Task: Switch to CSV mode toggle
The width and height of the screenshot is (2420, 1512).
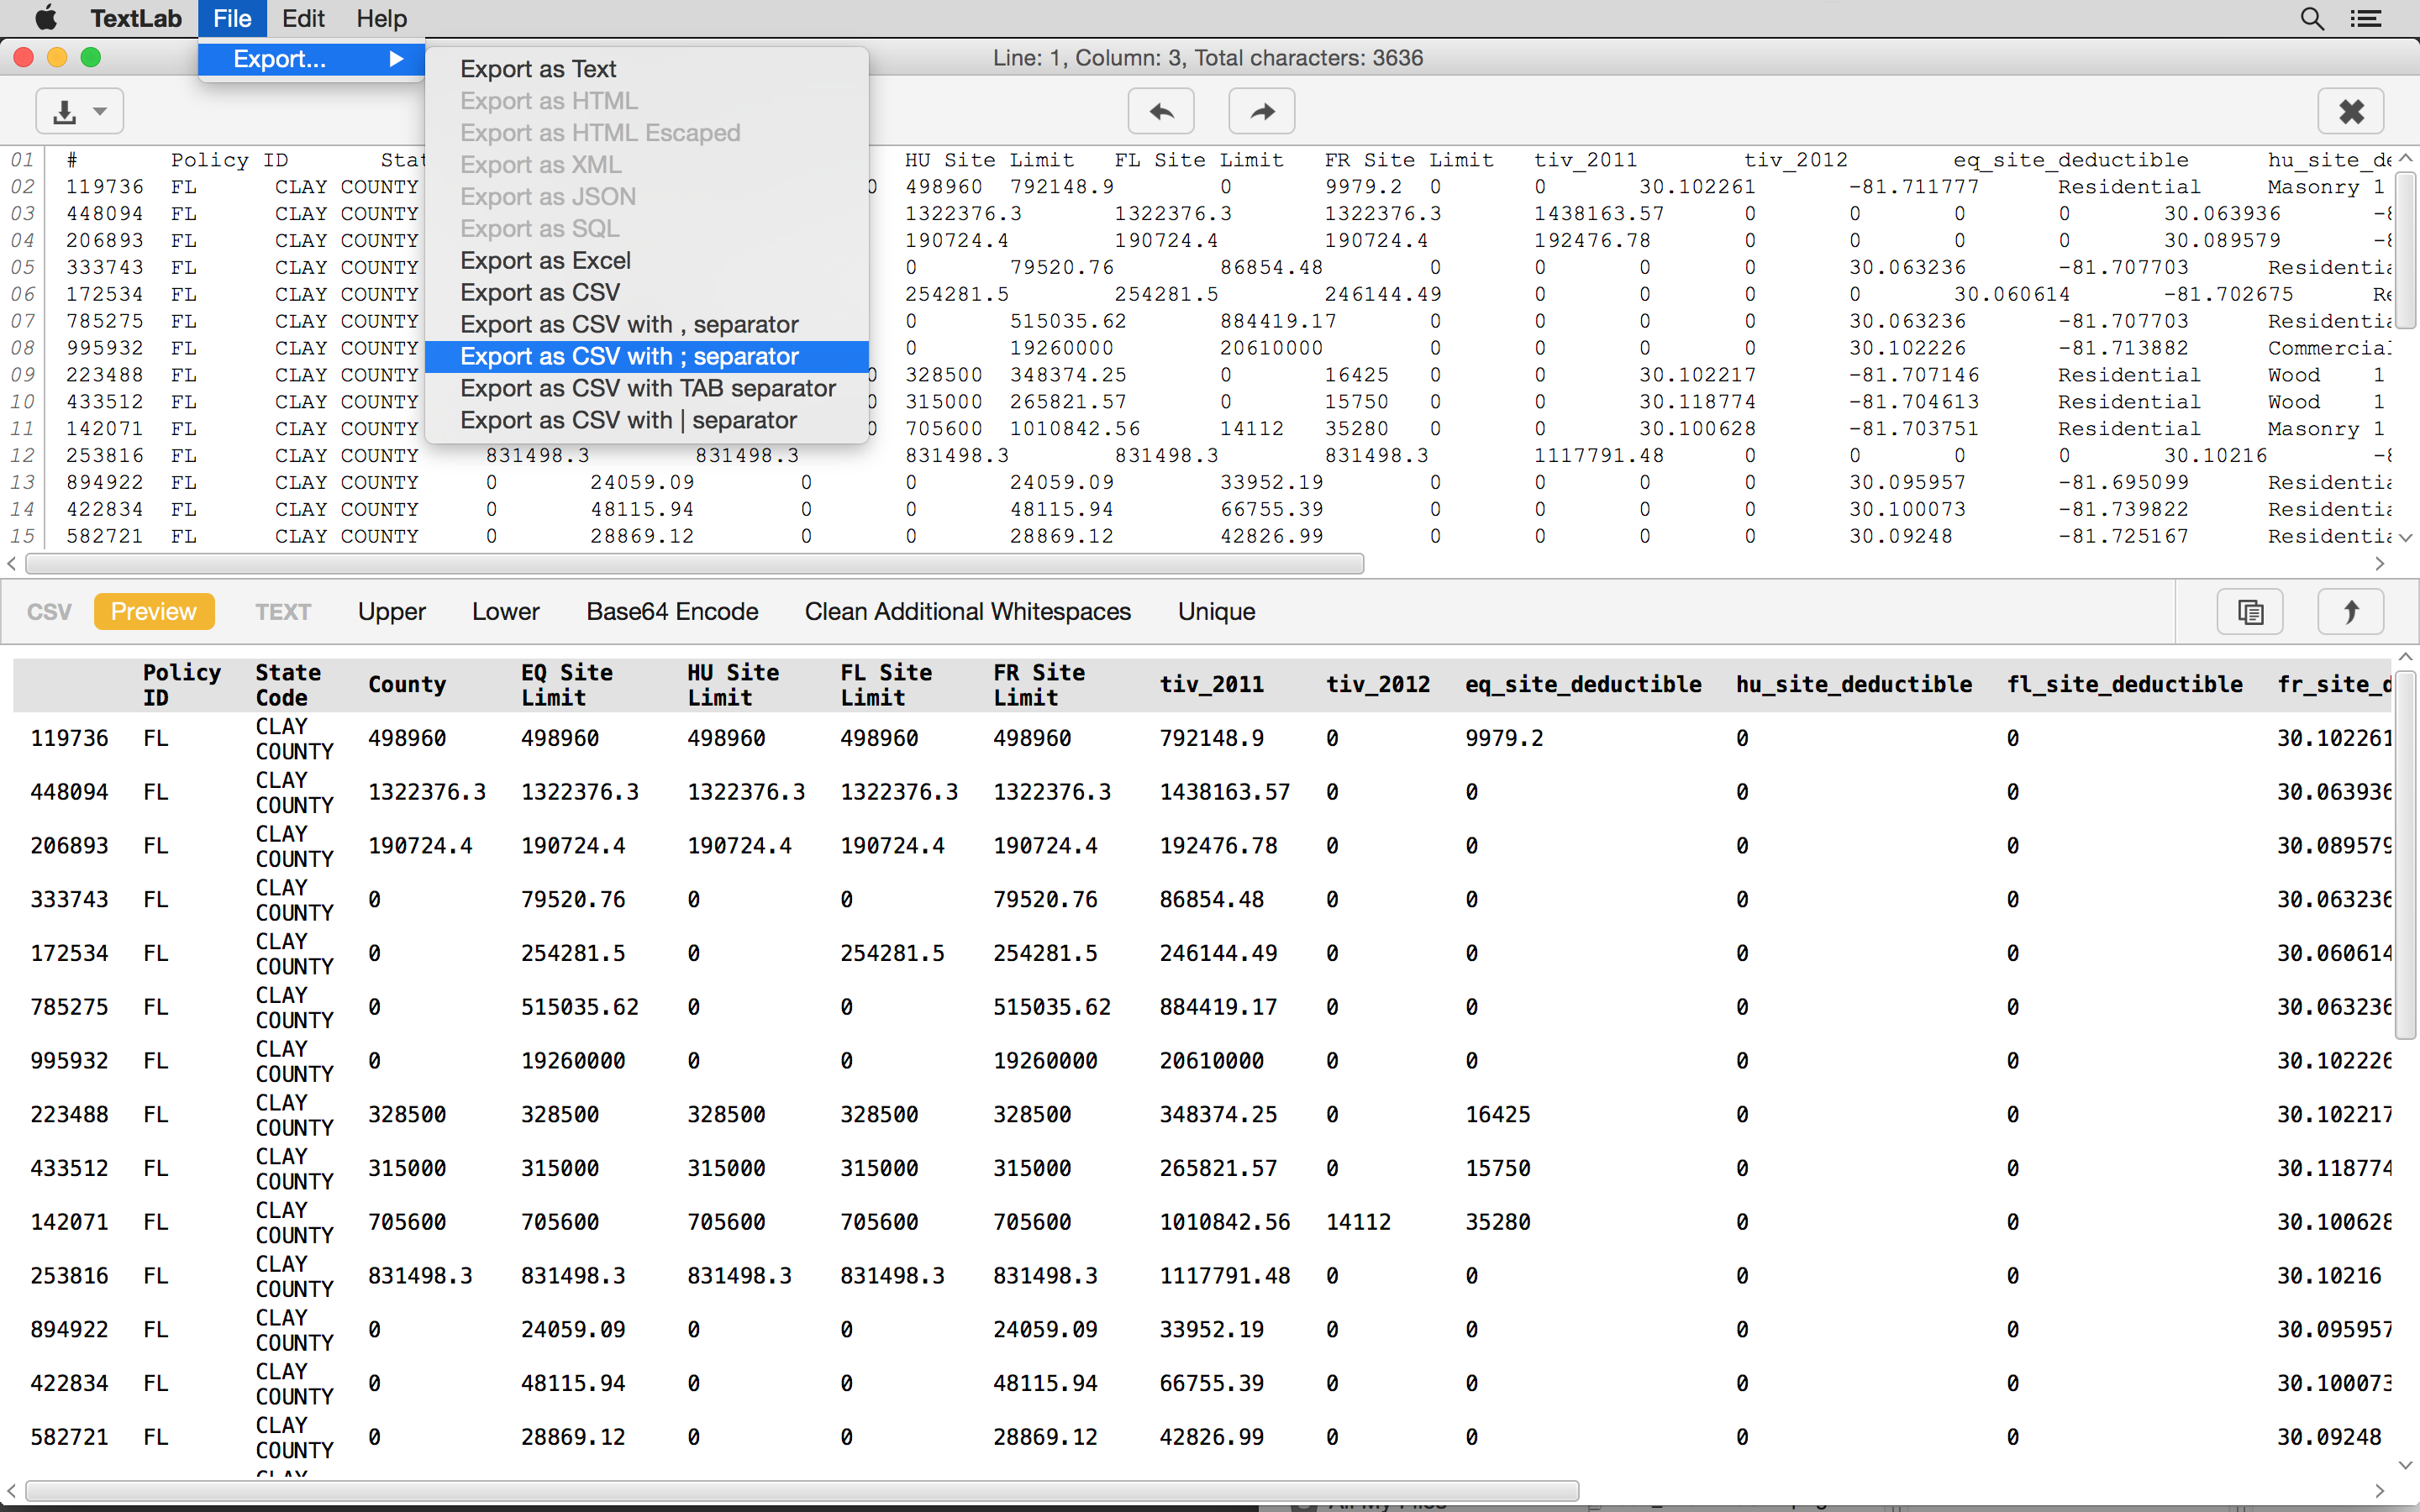Action: point(49,611)
